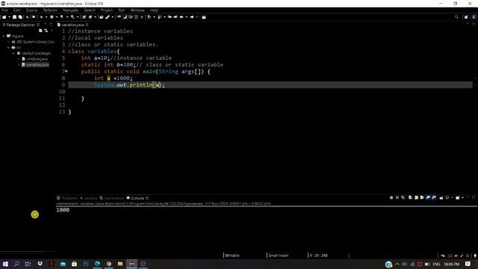Click Remove All Terminated Launches icon
This screenshot has height=269, width=478.
tap(403, 197)
